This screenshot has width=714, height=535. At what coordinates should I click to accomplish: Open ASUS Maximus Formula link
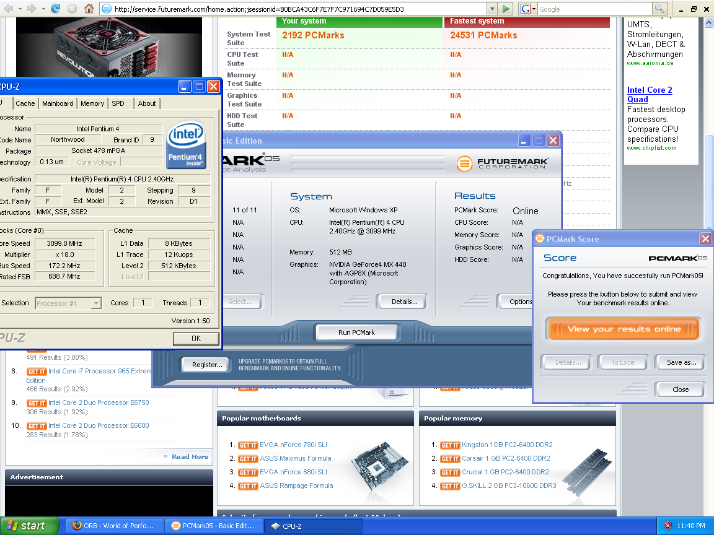(x=296, y=458)
